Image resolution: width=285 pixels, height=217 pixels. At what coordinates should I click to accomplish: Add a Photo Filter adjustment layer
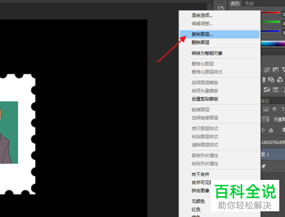pos(271,79)
